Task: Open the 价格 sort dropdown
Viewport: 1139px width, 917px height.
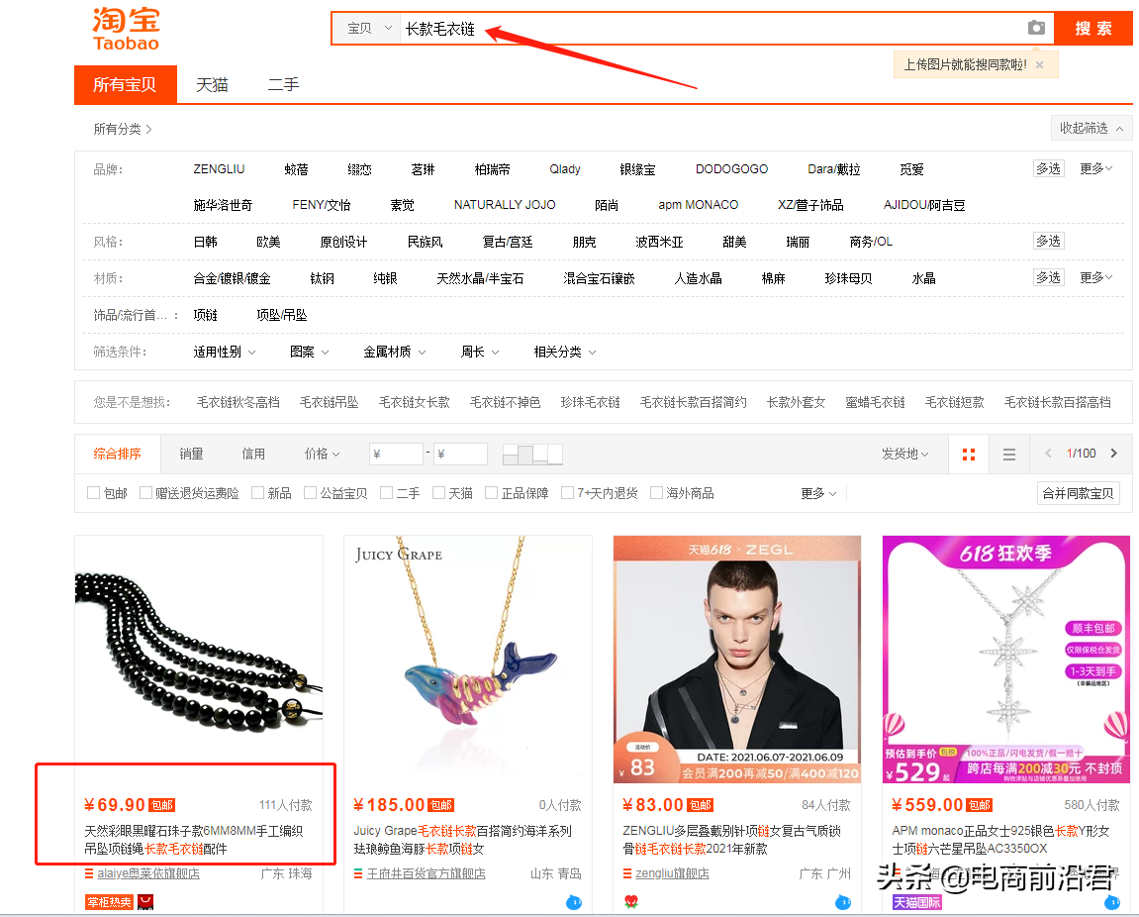Action: 322,454
